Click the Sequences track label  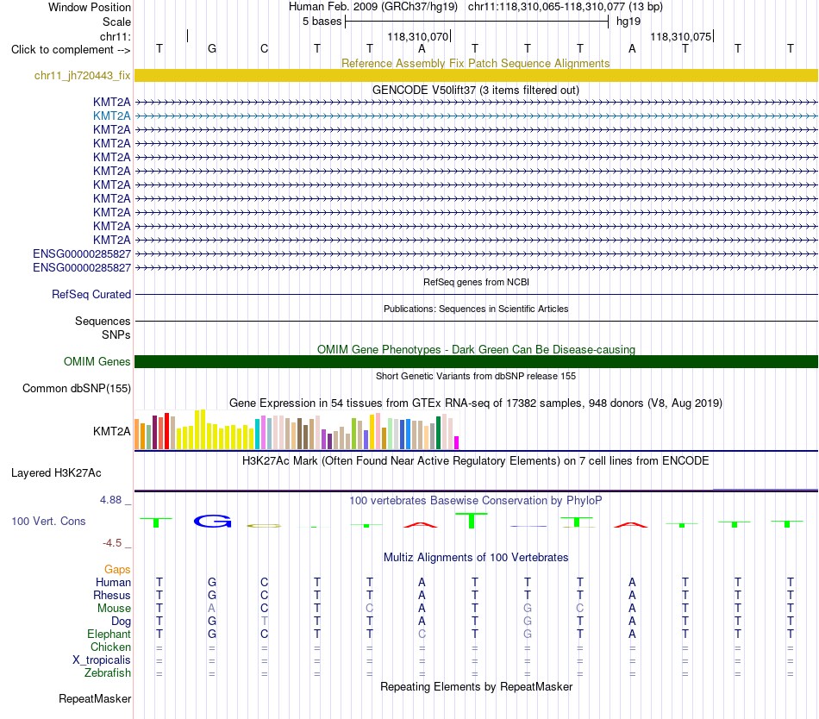click(x=103, y=321)
